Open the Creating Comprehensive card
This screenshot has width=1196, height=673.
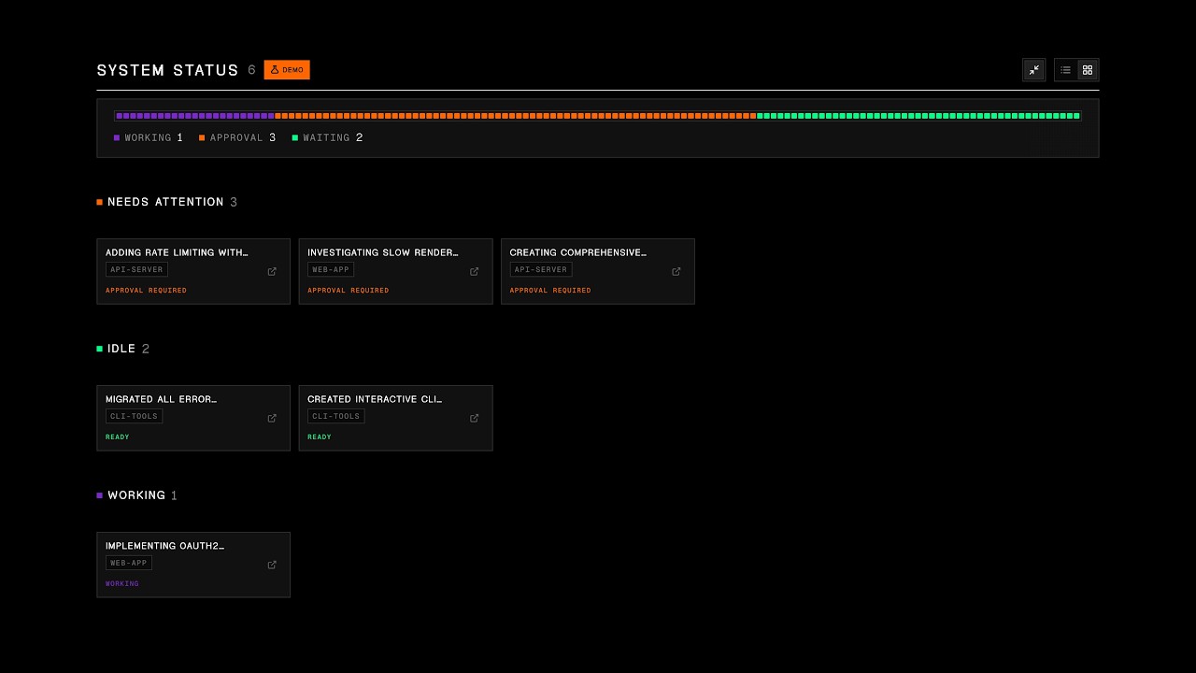[598, 271]
